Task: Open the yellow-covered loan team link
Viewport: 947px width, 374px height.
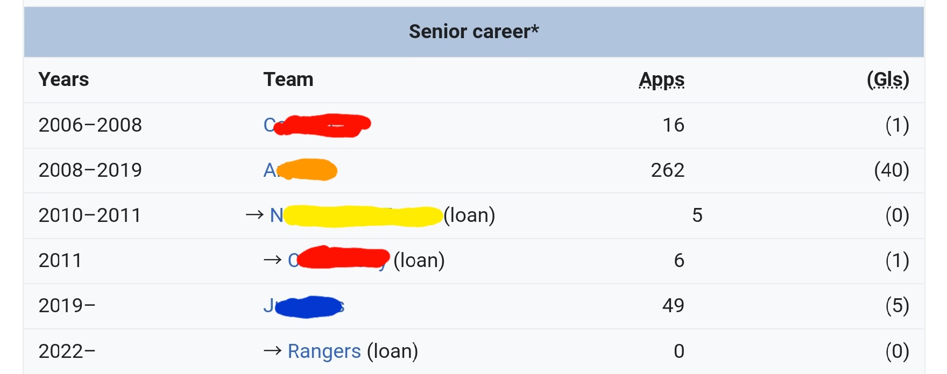Action: tap(355, 215)
